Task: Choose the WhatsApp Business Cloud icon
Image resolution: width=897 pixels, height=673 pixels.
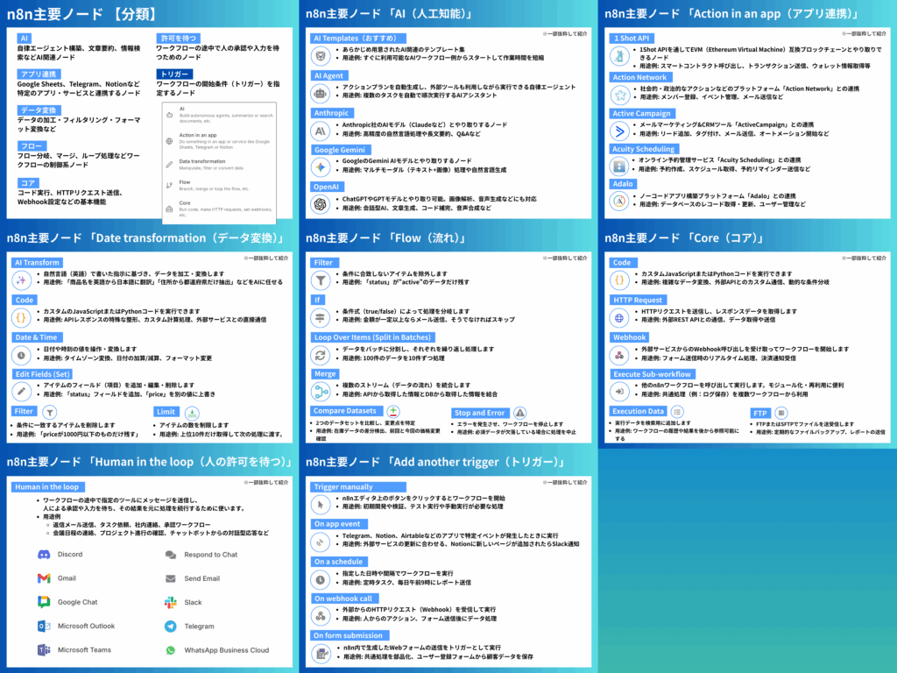Action: coord(170,650)
